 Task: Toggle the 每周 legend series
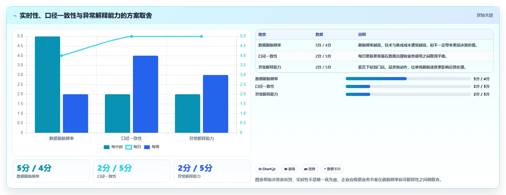pyautogui.click(x=152, y=147)
